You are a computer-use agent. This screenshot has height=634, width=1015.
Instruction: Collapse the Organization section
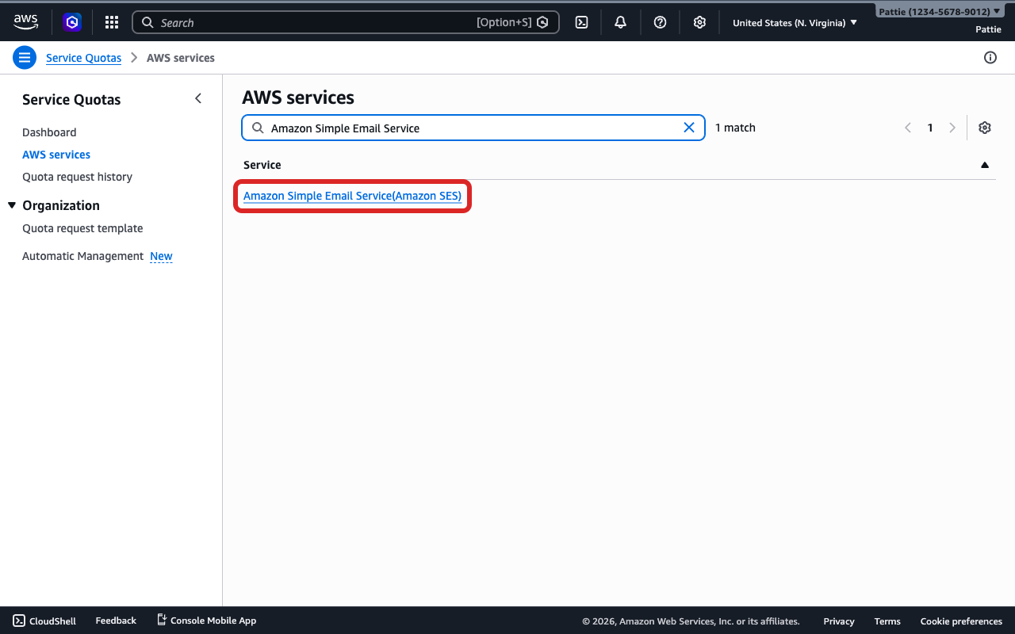click(x=12, y=205)
